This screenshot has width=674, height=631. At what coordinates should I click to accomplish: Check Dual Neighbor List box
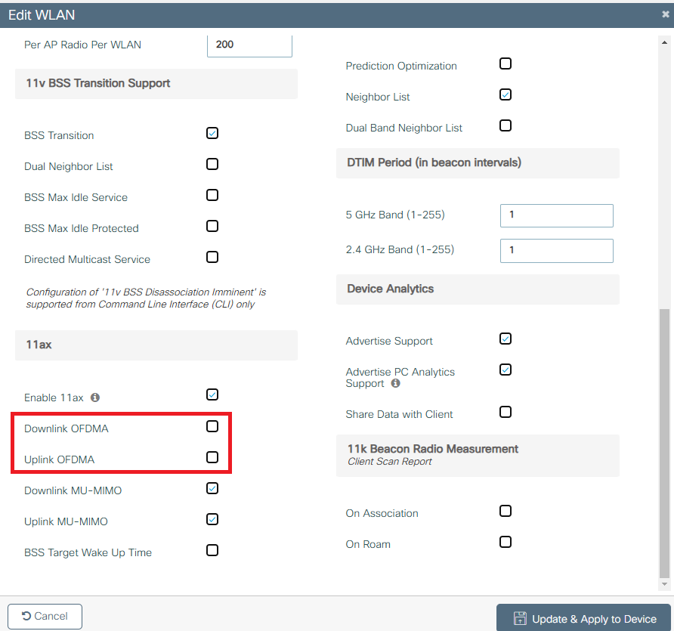tap(212, 164)
